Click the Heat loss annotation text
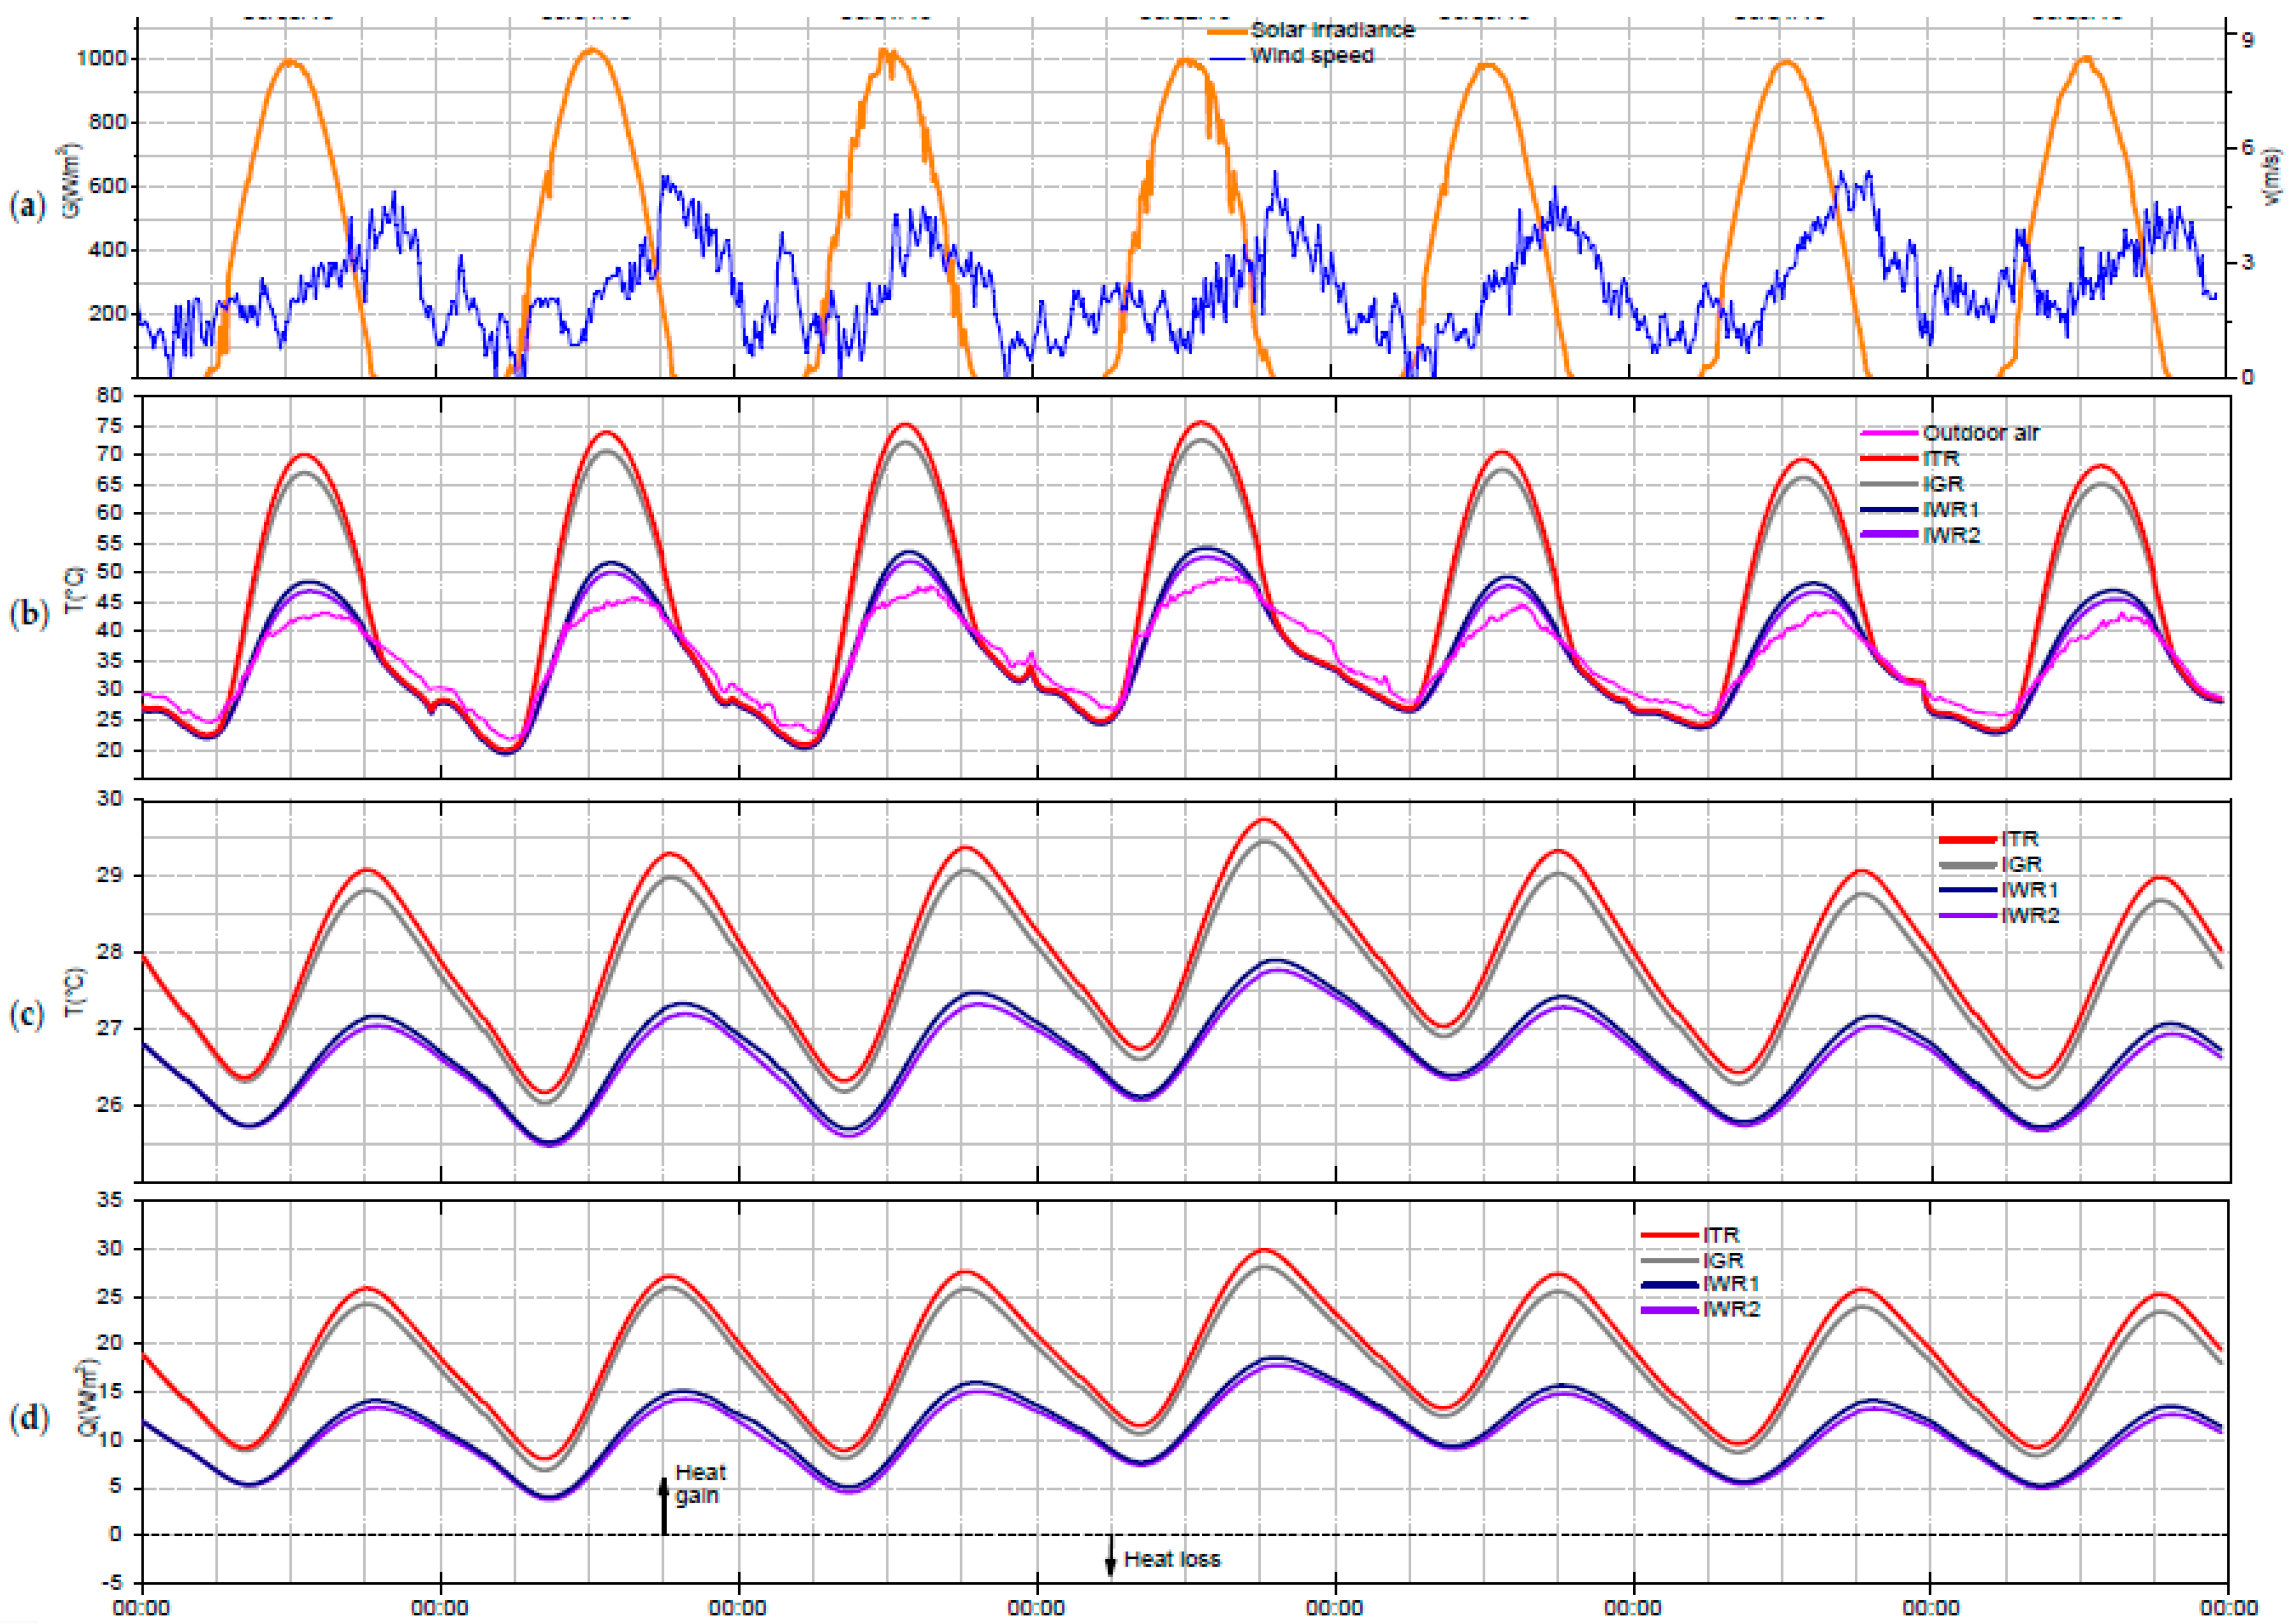Viewport: 2293px width, 1624px height. [1171, 1559]
